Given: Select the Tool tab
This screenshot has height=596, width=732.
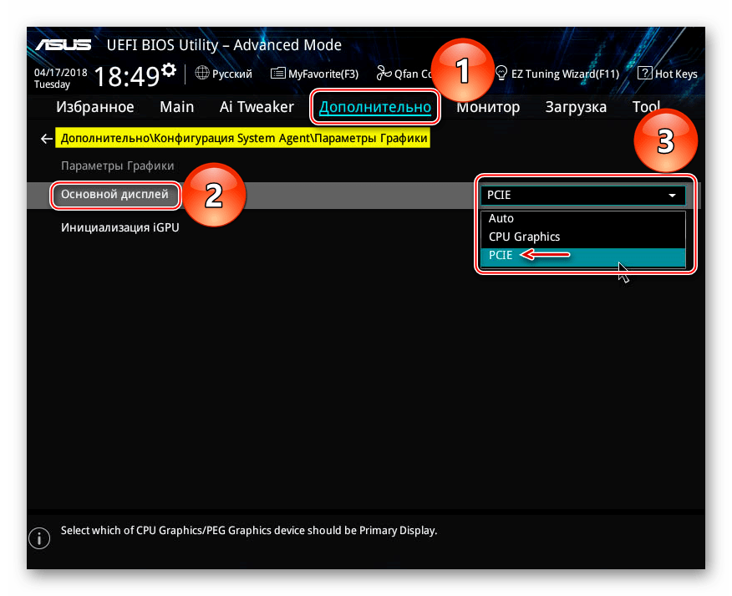Looking at the screenshot, I should tap(646, 107).
